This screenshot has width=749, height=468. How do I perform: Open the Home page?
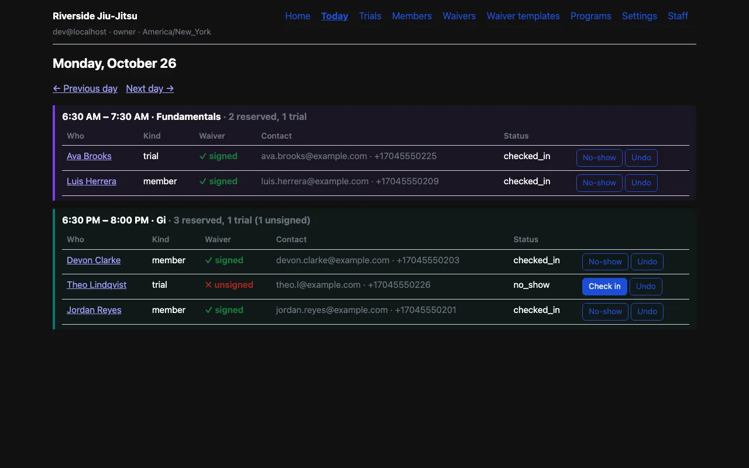click(x=297, y=16)
